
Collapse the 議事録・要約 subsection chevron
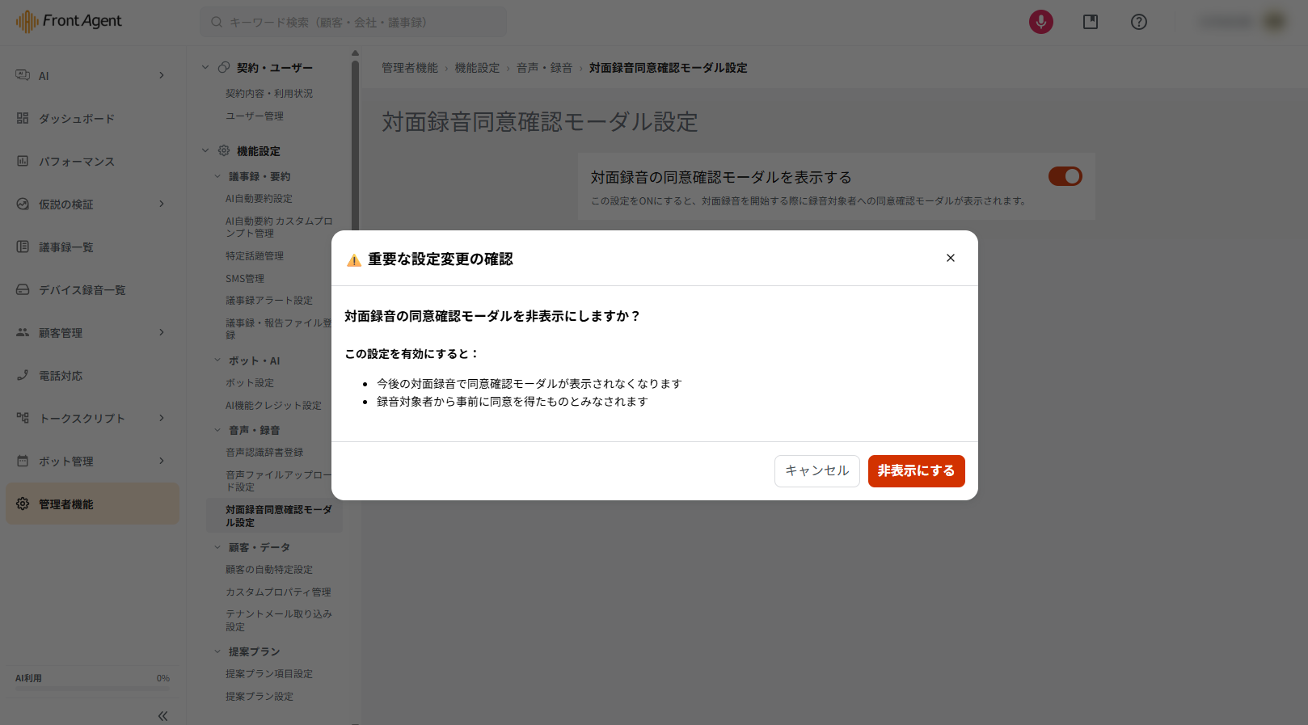[217, 176]
